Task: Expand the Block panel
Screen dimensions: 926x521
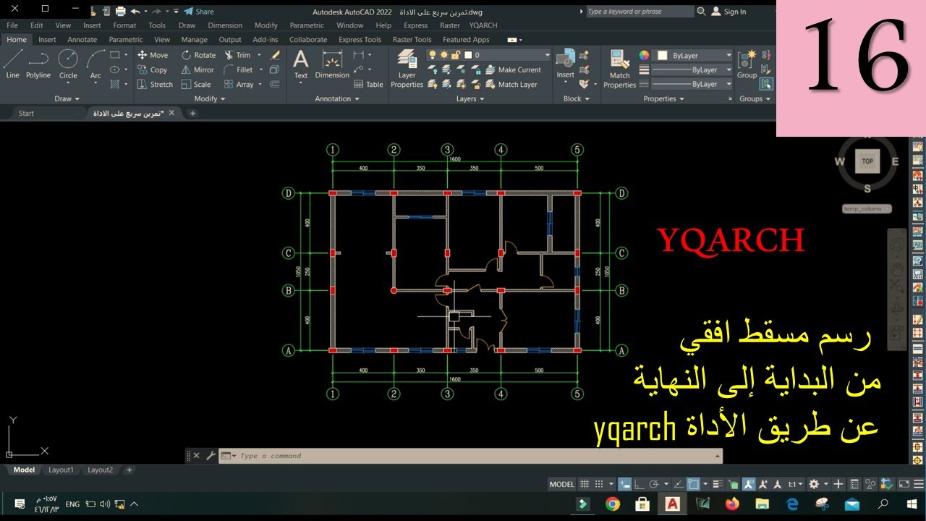Action: tap(577, 99)
